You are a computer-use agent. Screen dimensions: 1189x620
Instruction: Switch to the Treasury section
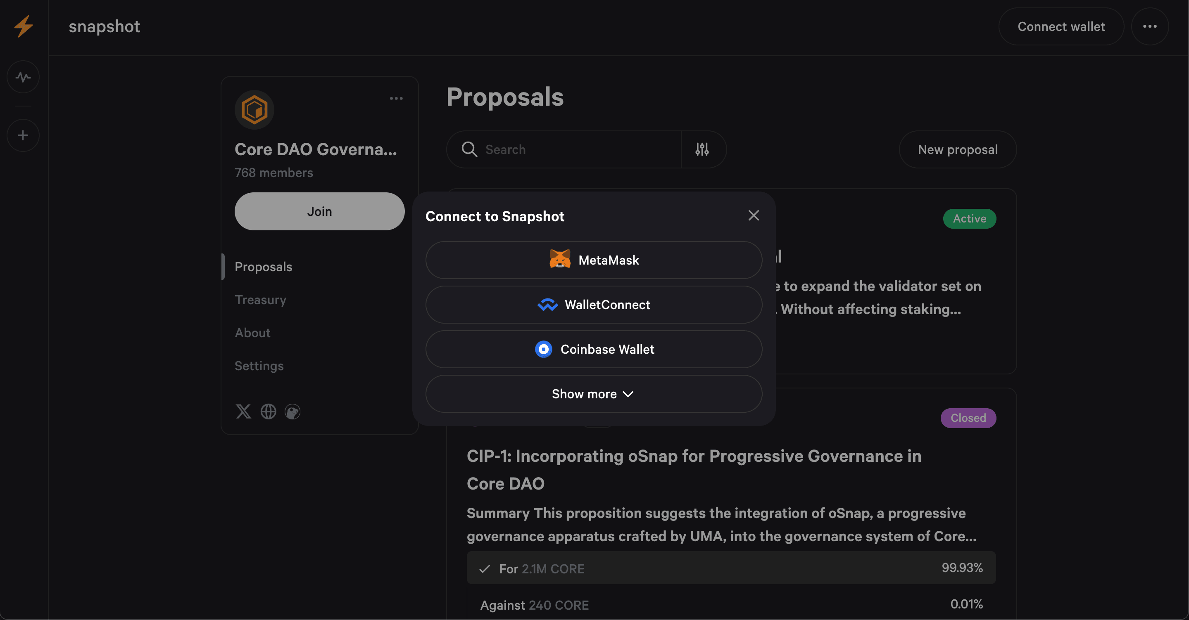[260, 299]
